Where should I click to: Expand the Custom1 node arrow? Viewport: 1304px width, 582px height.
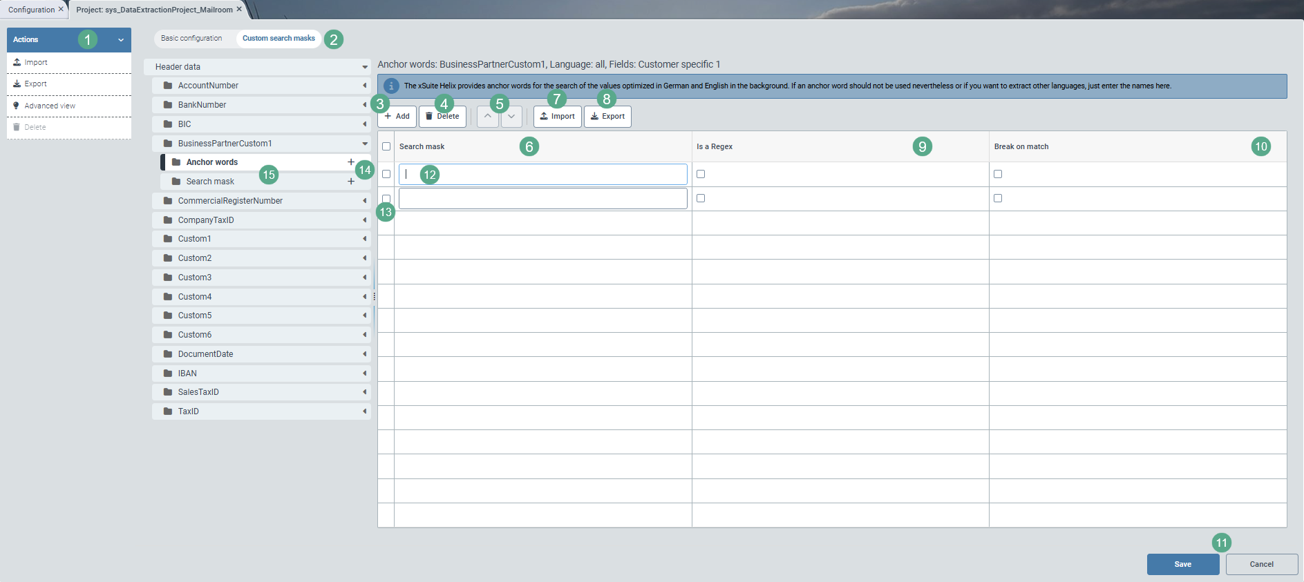coord(365,239)
